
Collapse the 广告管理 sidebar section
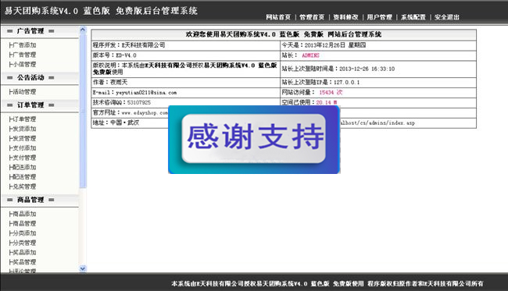(x=30, y=31)
